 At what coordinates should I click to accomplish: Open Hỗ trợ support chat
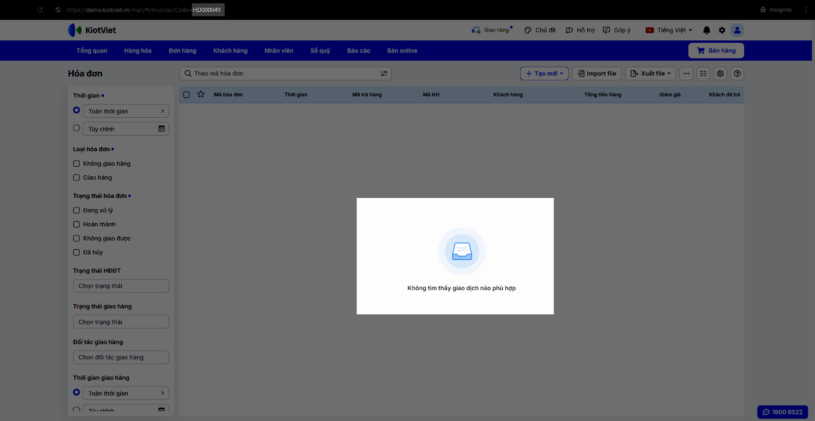580,30
